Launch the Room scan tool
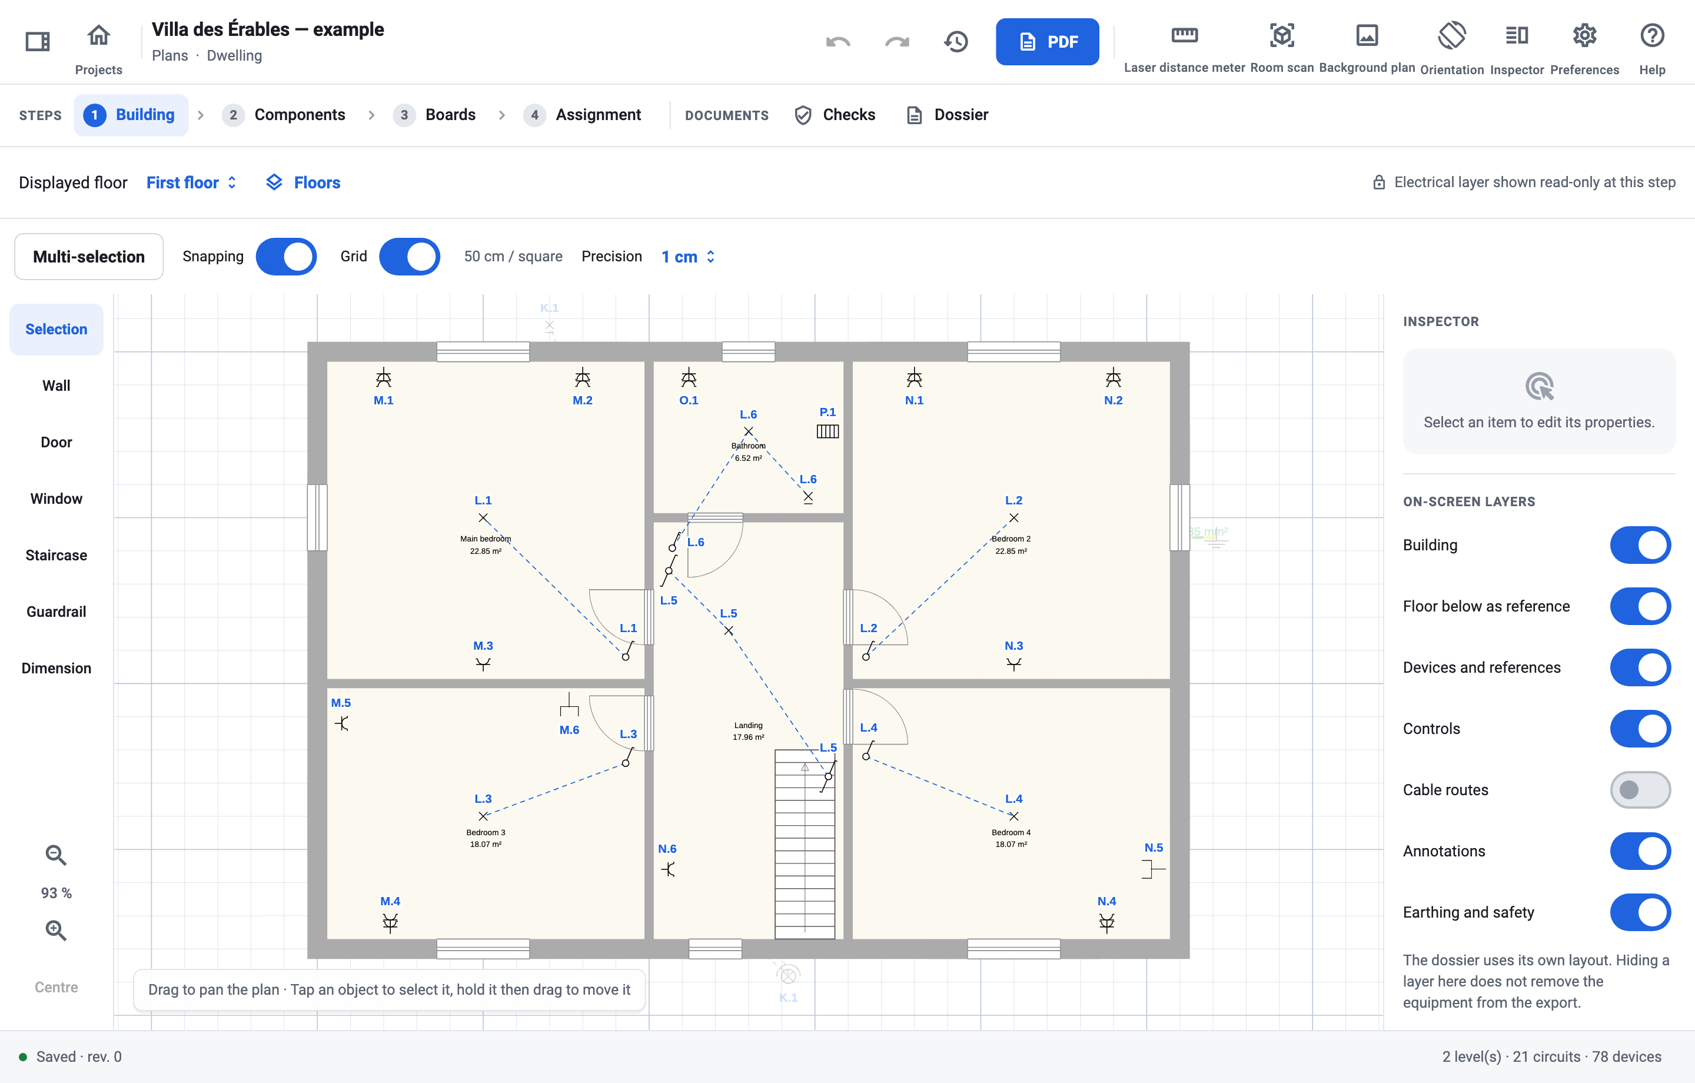This screenshot has height=1083, width=1695. click(1281, 46)
